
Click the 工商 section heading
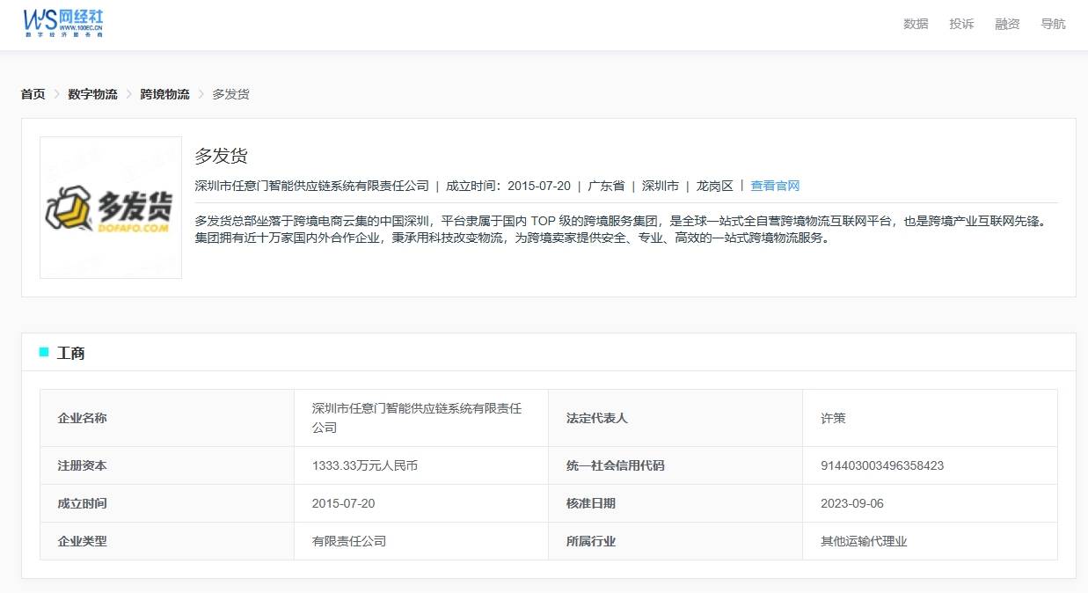(70, 353)
